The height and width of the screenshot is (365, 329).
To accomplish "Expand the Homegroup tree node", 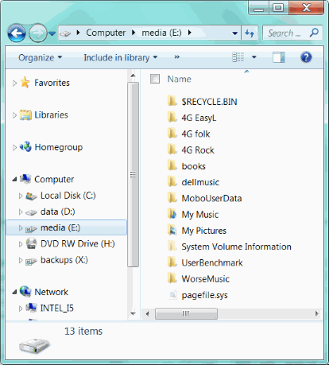I will coord(14,148).
